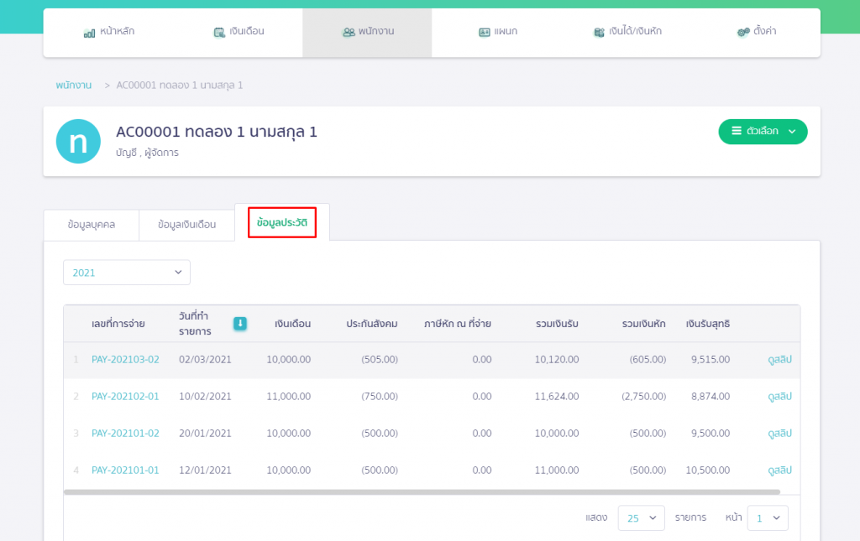The width and height of the screenshot is (860, 541).
Task: Open payment PAY-202101-02
Action: pos(125,433)
